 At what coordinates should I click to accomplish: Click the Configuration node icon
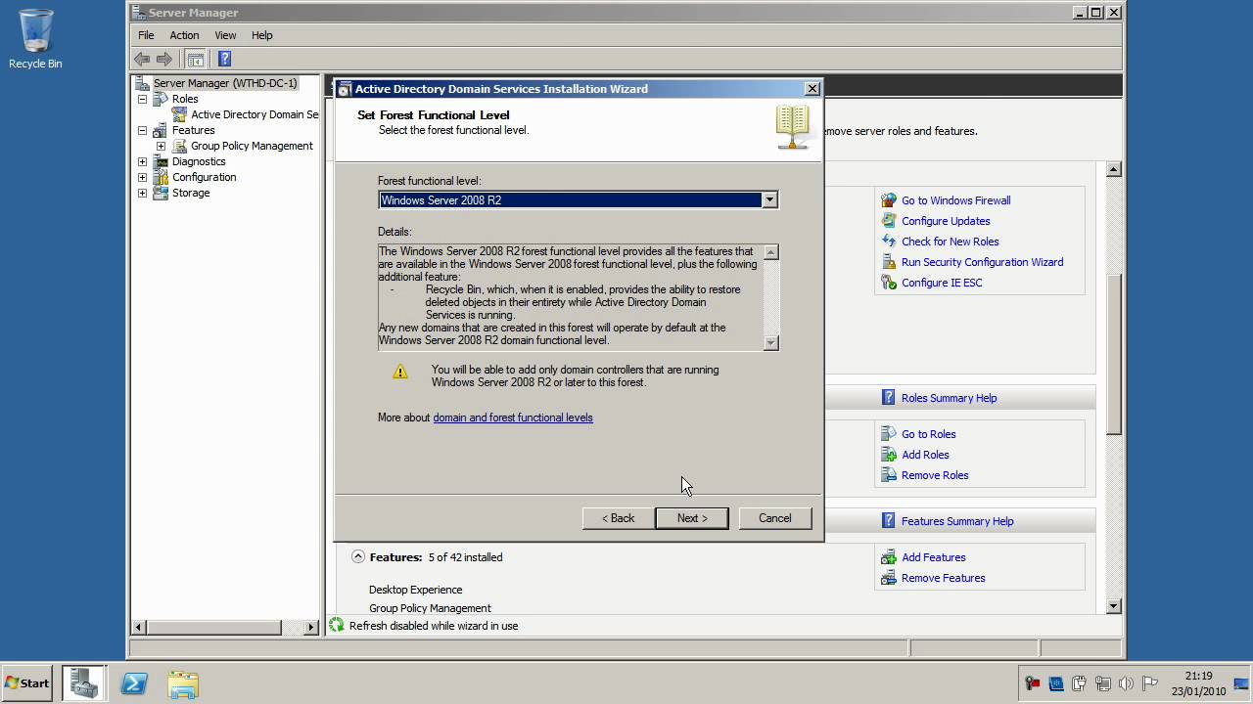coord(161,177)
